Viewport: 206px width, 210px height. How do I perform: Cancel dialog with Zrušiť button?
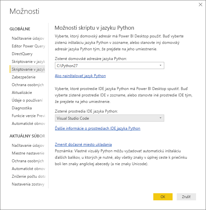[x=186, y=197]
